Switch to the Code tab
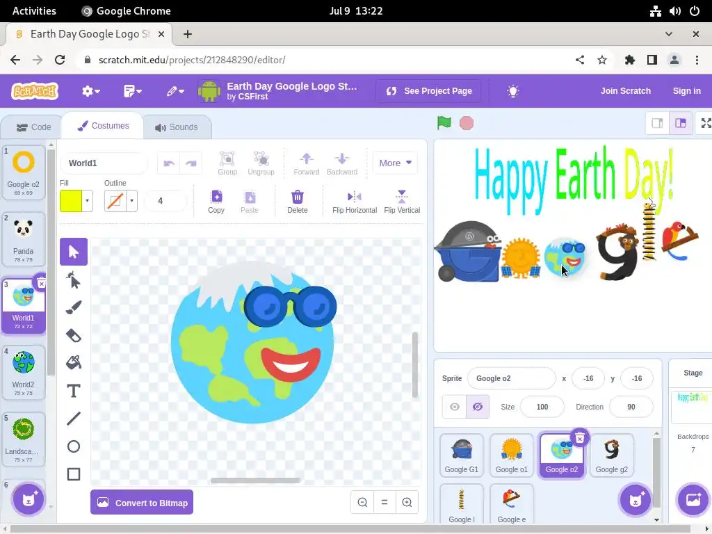This screenshot has width=712, height=534. tap(33, 127)
